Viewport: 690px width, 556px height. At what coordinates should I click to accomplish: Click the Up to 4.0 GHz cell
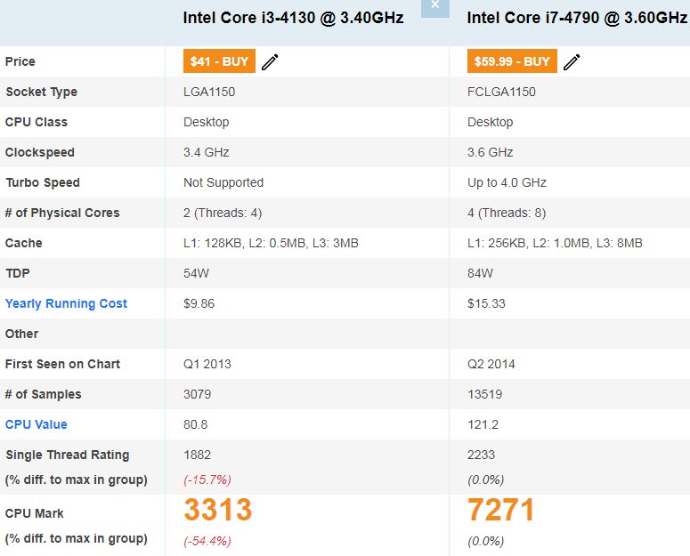coord(507,183)
